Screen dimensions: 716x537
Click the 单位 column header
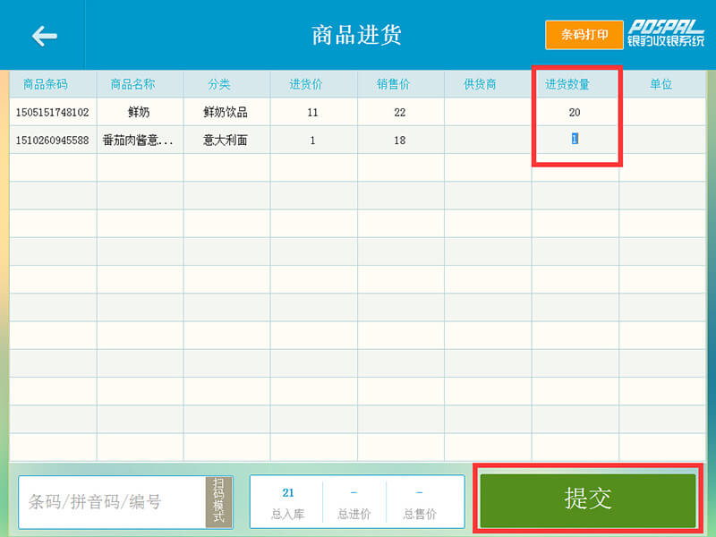(661, 84)
